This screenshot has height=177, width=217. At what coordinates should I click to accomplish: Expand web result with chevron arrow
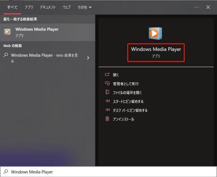(88, 58)
